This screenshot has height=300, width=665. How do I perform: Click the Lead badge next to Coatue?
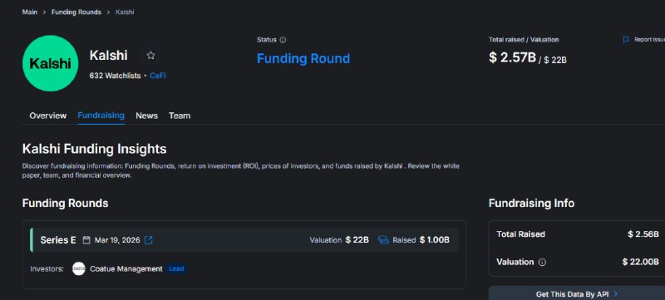(x=176, y=268)
